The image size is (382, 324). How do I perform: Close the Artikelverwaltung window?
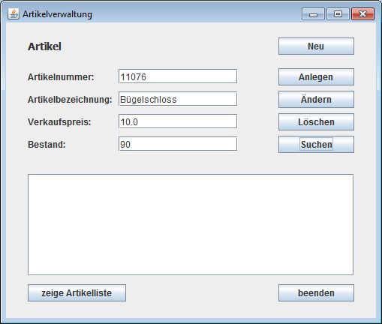click(362, 14)
